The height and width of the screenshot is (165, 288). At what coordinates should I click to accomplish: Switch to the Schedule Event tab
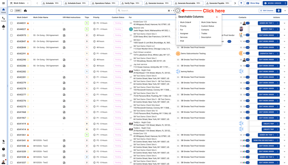click(76, 3)
